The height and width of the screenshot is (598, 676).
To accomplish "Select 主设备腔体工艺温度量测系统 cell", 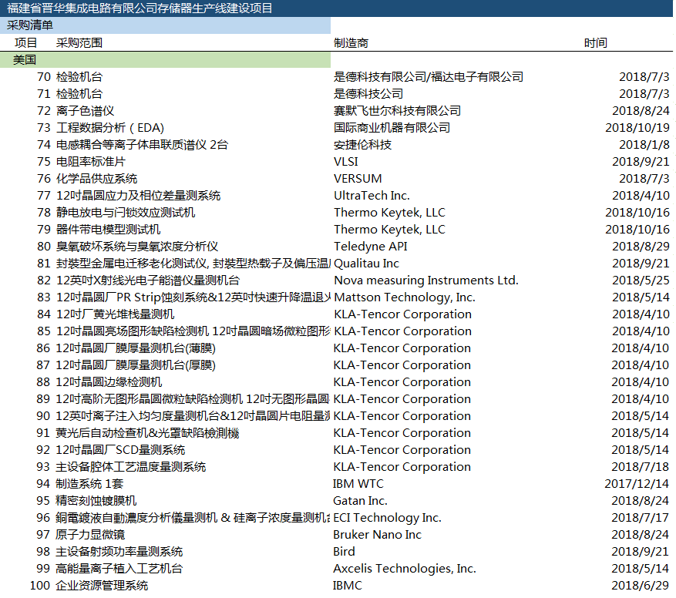I will [130, 466].
